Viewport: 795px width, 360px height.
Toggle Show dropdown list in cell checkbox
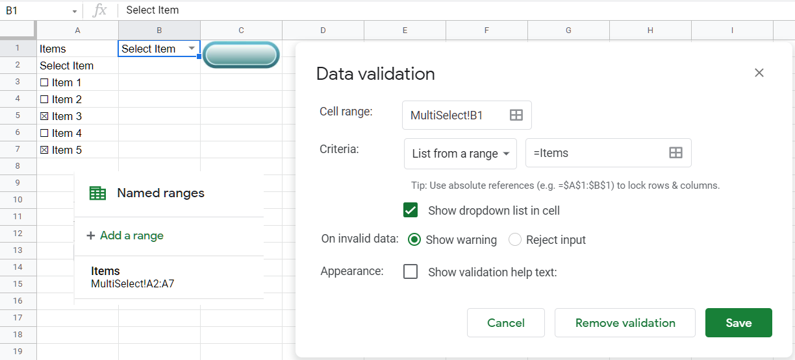point(410,210)
